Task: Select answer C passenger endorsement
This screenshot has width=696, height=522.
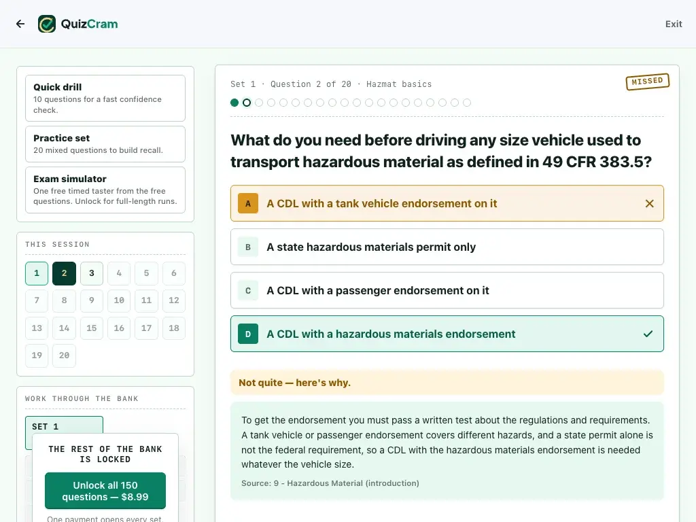Action: [447, 290]
